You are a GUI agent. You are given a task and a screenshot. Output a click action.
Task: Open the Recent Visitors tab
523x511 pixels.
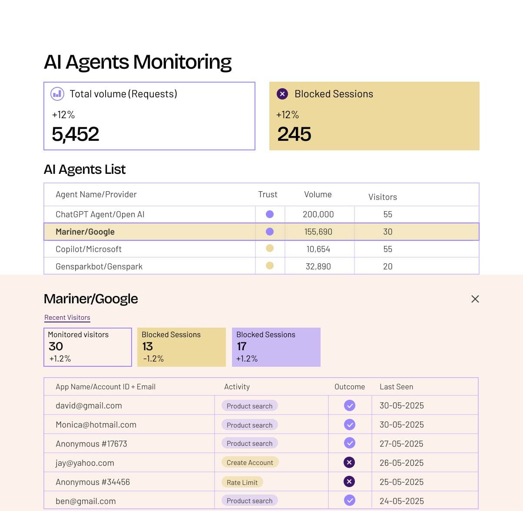(x=67, y=318)
